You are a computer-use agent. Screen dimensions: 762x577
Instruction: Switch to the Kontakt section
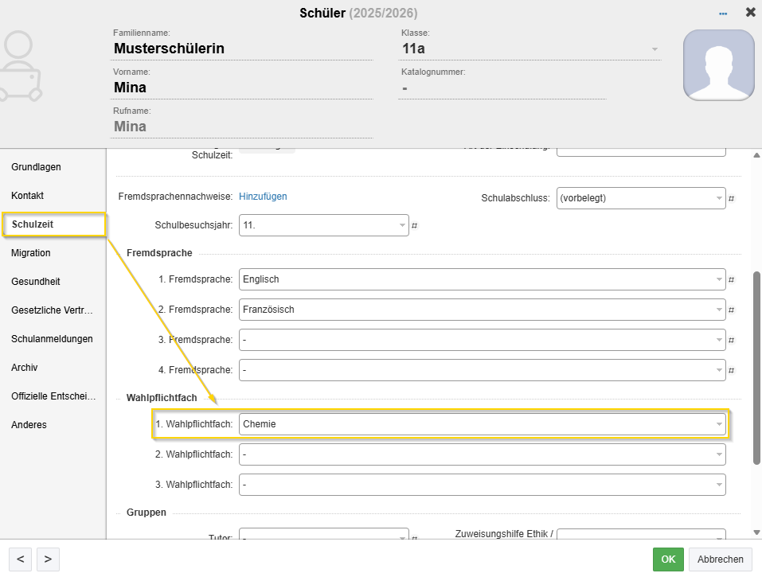point(28,196)
